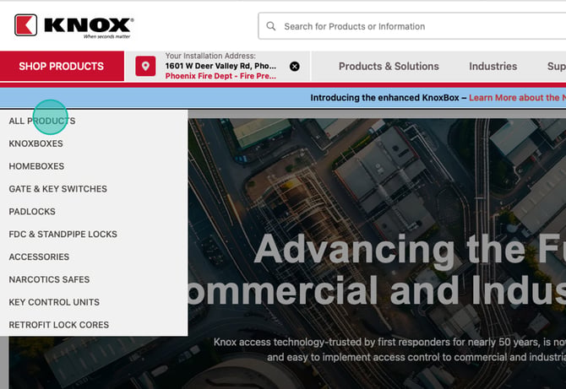566x389 pixels.
Task: Click the search magnifier icon
Action: pyautogui.click(x=270, y=26)
